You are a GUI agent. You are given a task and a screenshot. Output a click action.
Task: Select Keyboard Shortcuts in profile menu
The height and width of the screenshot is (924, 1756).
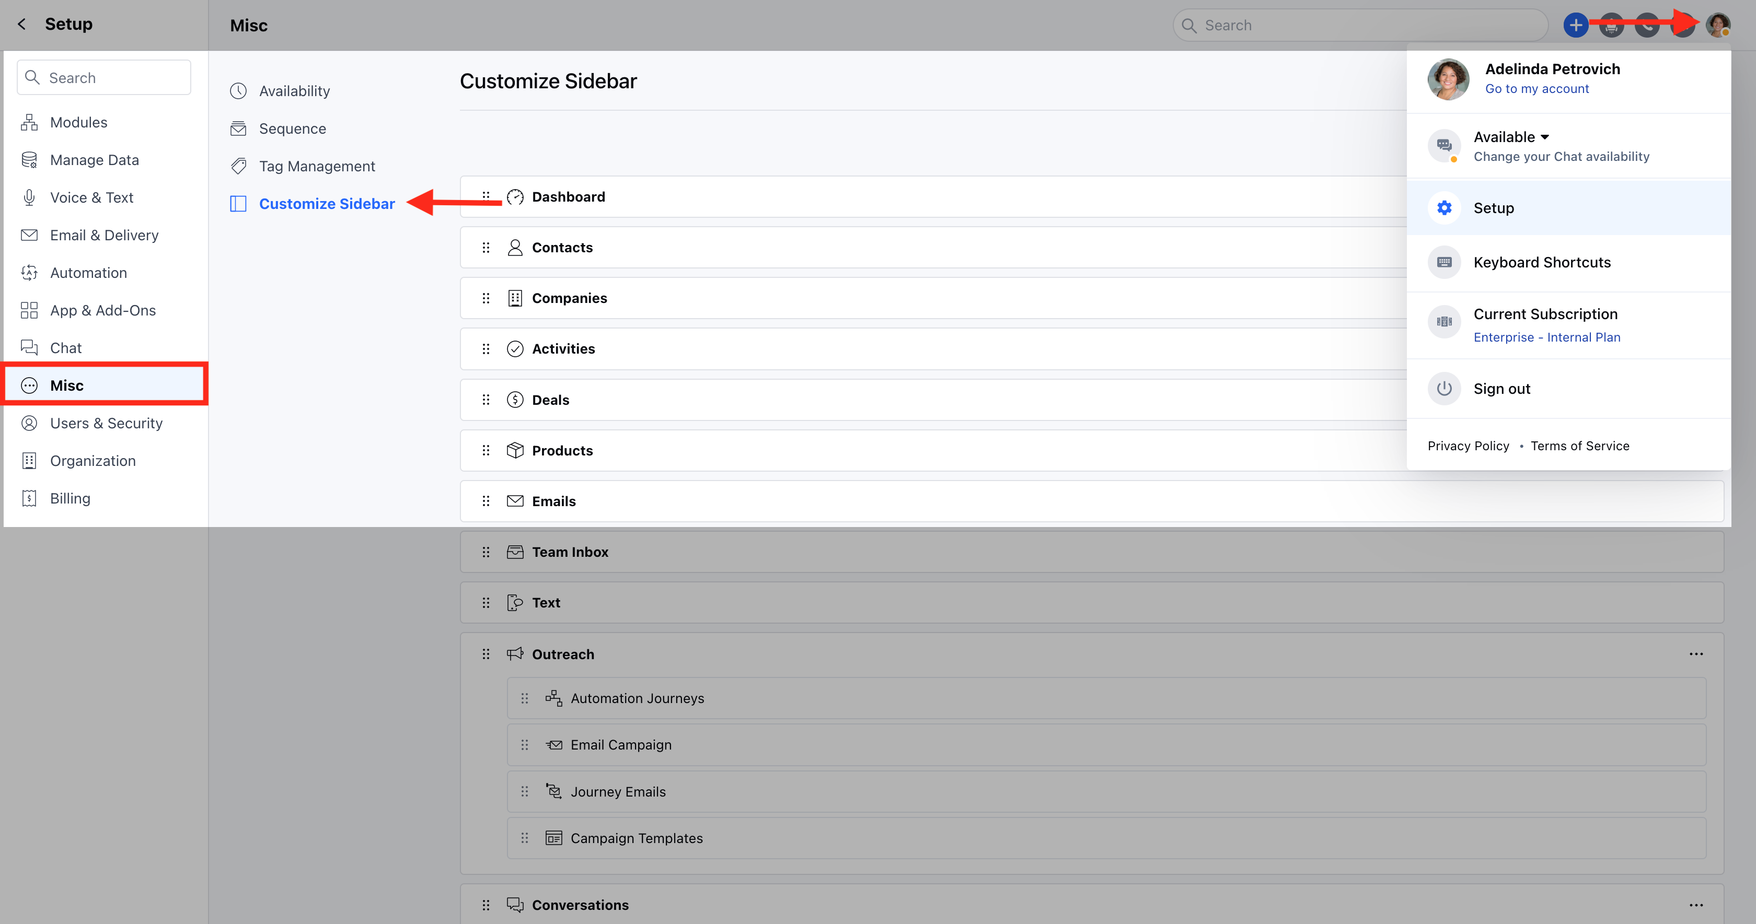pos(1542,262)
